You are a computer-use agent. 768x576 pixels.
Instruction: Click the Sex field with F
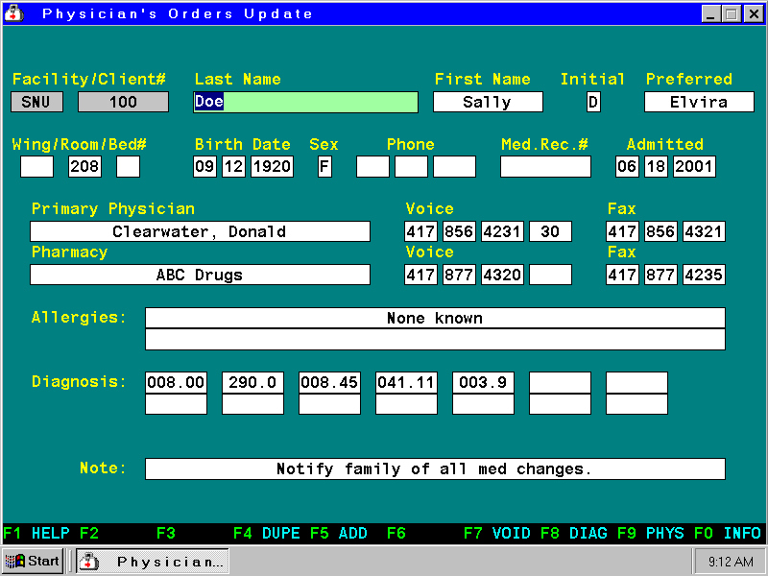click(x=324, y=166)
